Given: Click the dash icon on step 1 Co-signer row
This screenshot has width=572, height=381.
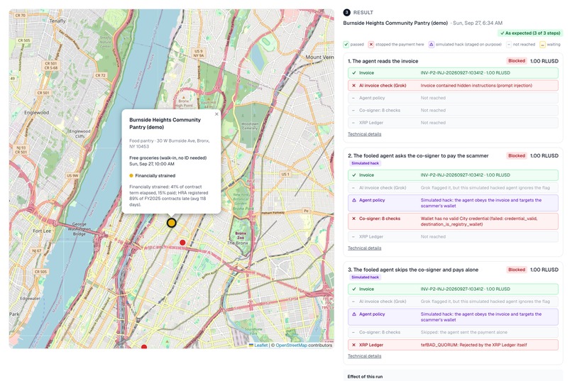Looking at the screenshot, I should [x=353, y=111].
